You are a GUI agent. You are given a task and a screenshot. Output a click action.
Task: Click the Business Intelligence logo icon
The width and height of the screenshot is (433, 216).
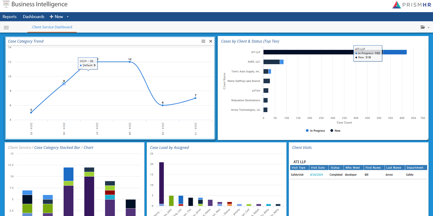(6, 4)
